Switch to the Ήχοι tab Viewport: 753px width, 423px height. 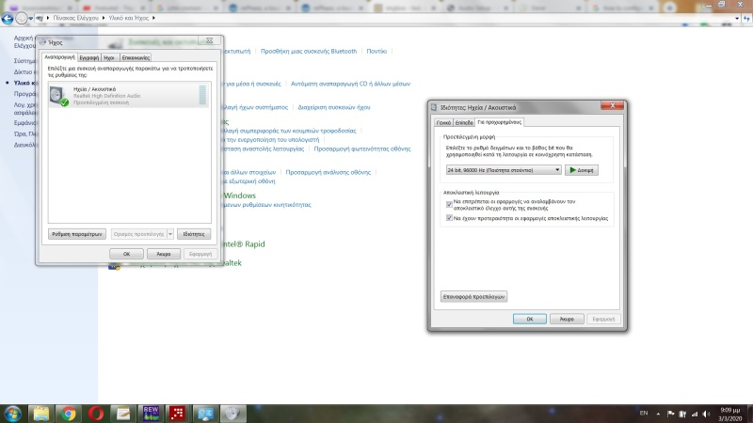(x=109, y=57)
